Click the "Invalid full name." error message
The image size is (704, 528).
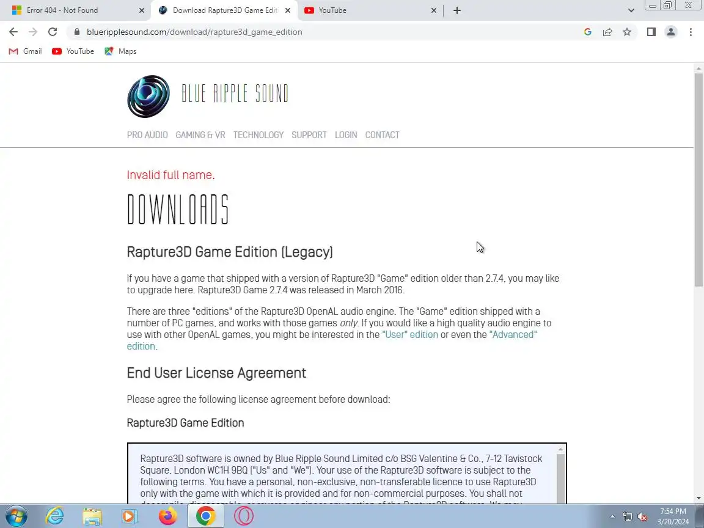(171, 175)
